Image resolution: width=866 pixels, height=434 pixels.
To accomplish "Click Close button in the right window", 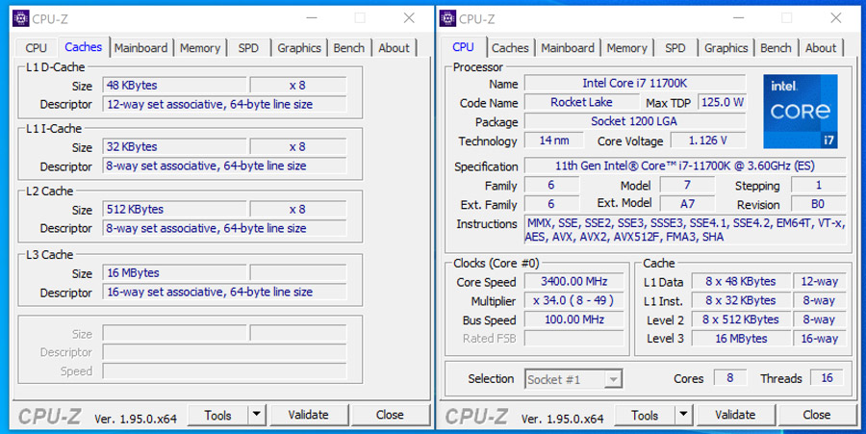I will 817,415.
